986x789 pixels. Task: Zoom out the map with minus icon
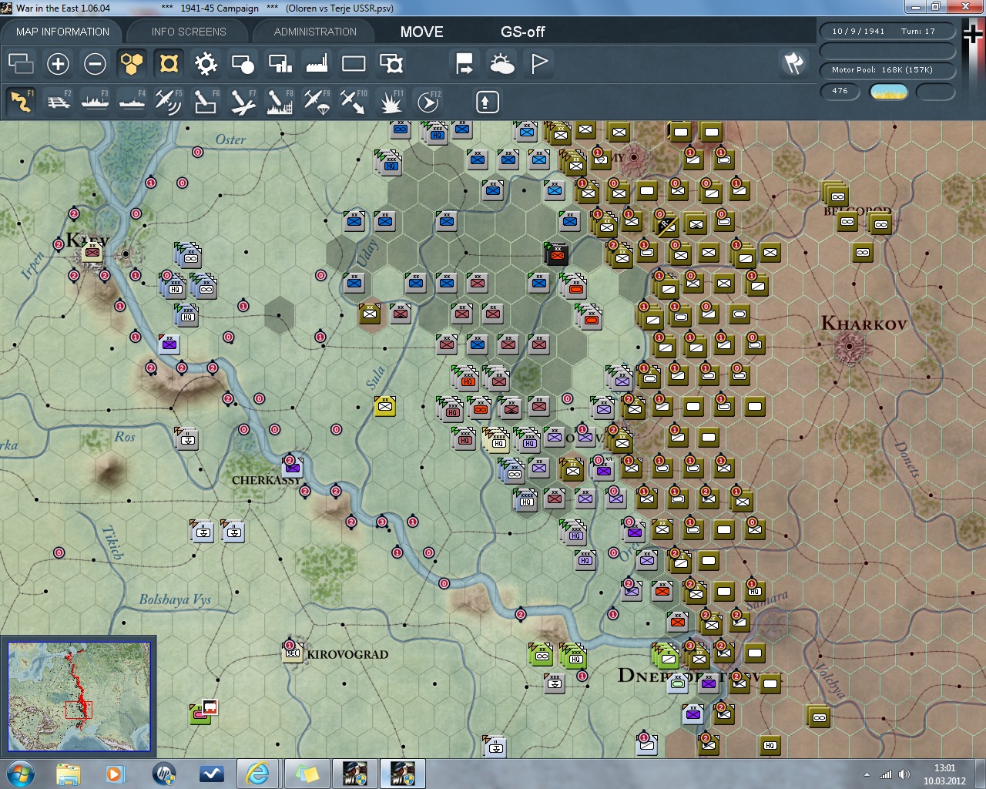coord(95,63)
